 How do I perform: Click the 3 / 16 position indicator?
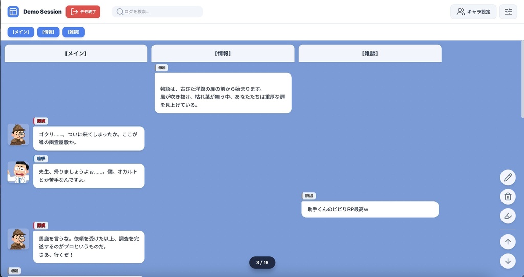click(263, 263)
